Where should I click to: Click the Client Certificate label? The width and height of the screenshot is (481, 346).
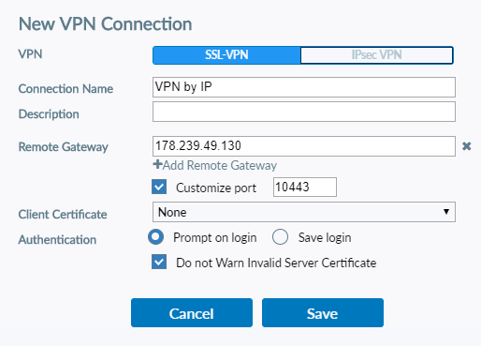tap(63, 215)
